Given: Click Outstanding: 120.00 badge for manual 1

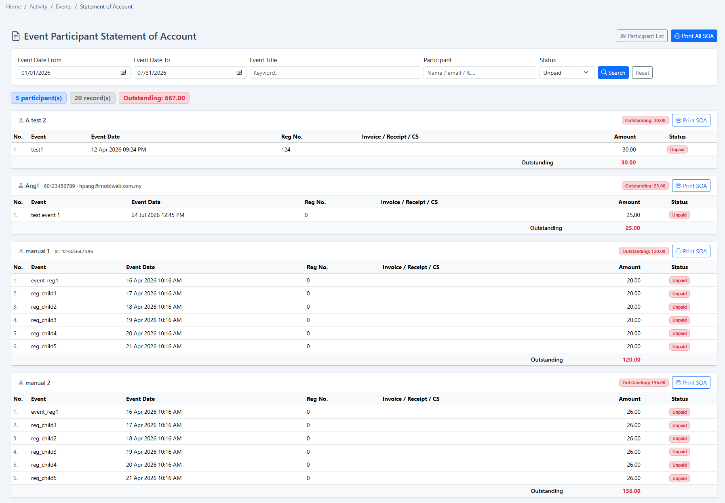Looking at the screenshot, I should (x=644, y=251).
